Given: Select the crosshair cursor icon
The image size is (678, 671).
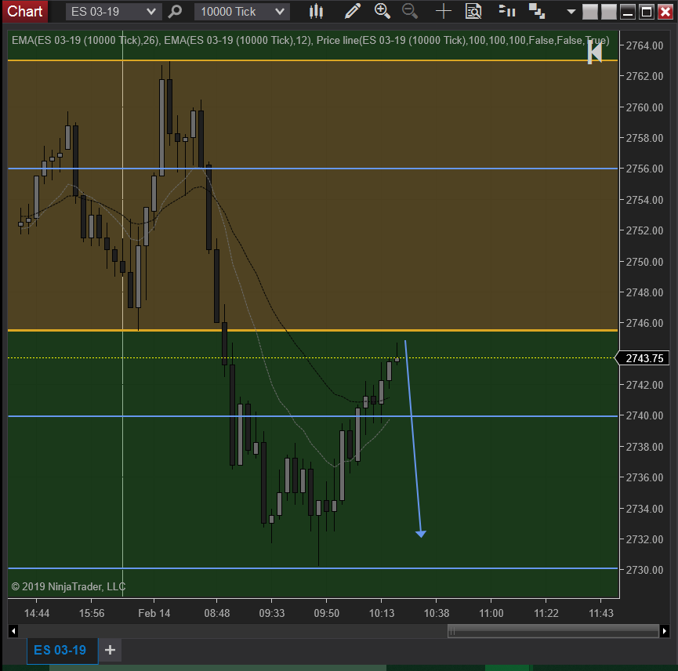Looking at the screenshot, I should tap(443, 11).
